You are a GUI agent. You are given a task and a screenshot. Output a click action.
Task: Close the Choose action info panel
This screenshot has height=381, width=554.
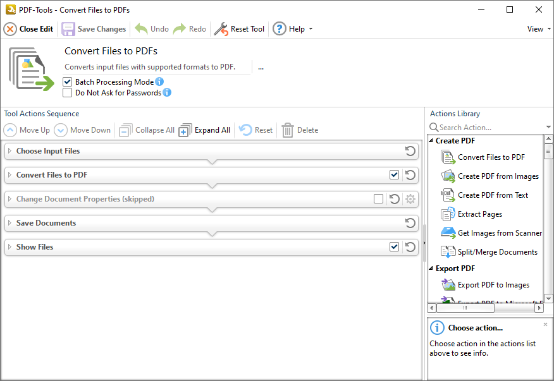pyautogui.click(x=546, y=324)
